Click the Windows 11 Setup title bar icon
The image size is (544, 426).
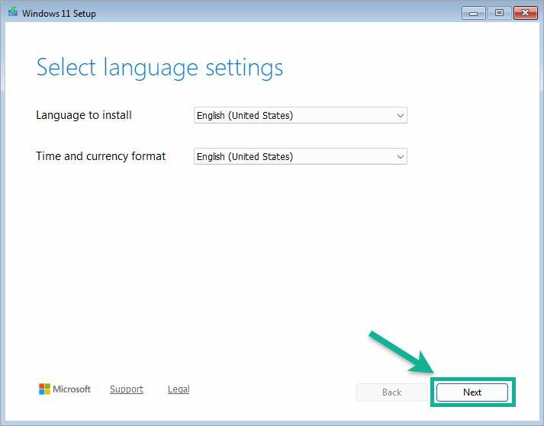point(13,12)
